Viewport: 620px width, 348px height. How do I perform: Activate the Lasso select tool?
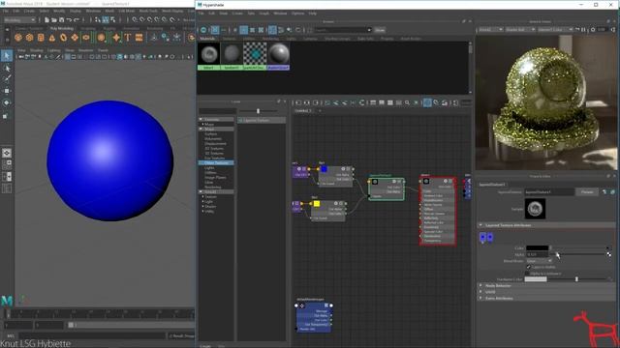click(7, 69)
